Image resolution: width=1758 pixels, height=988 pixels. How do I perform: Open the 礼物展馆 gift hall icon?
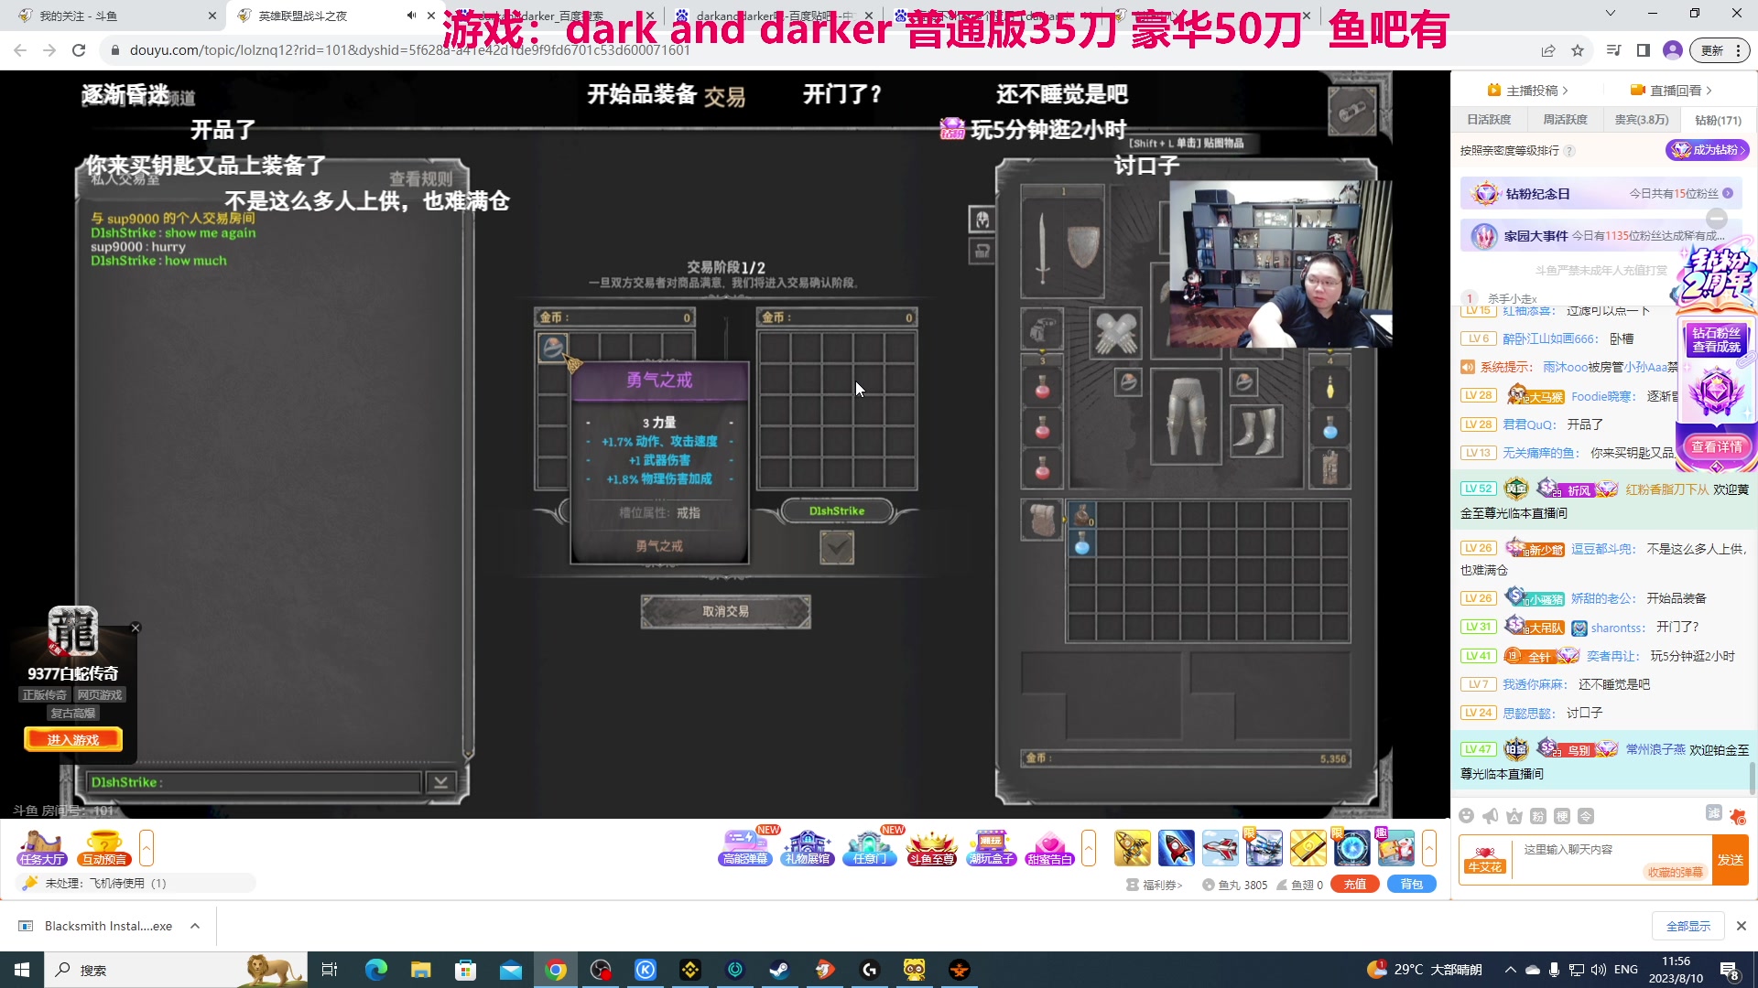[x=808, y=848]
